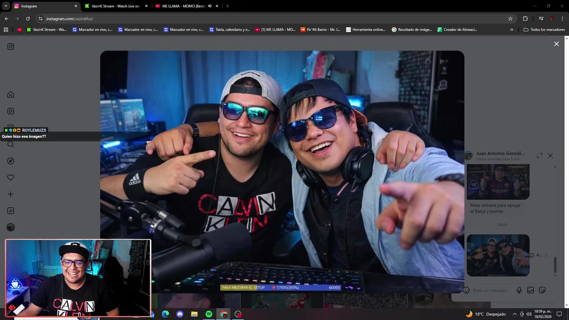
Task: Open a new browser tab
Action: (227, 6)
